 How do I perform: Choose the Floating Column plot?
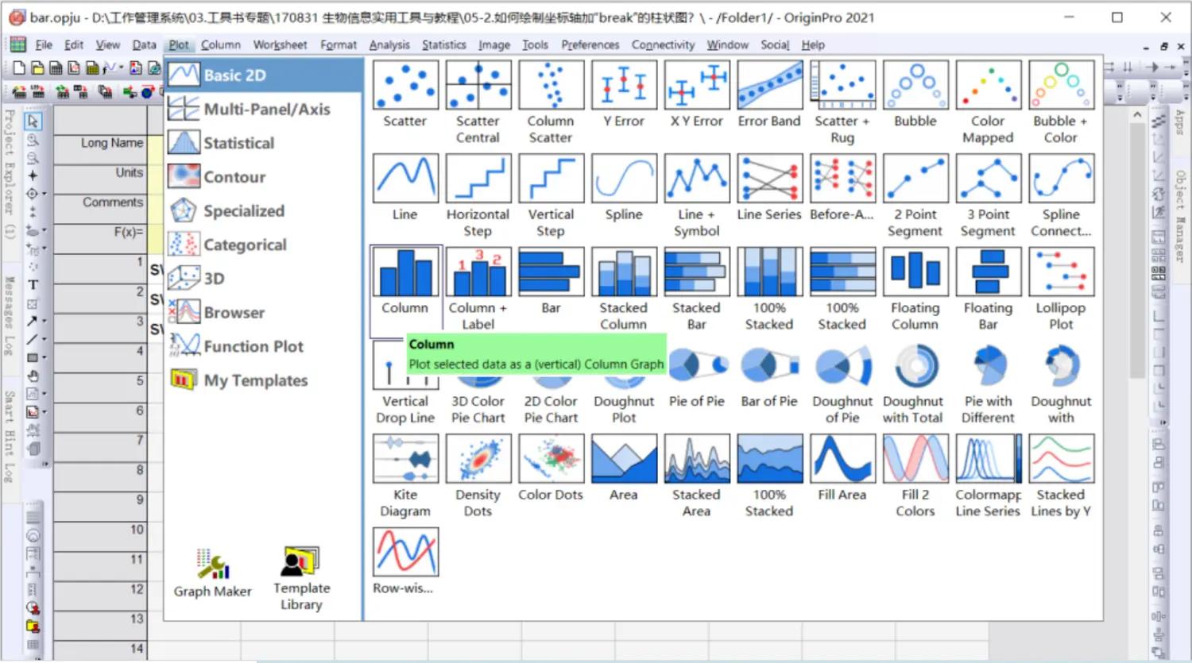tap(915, 272)
